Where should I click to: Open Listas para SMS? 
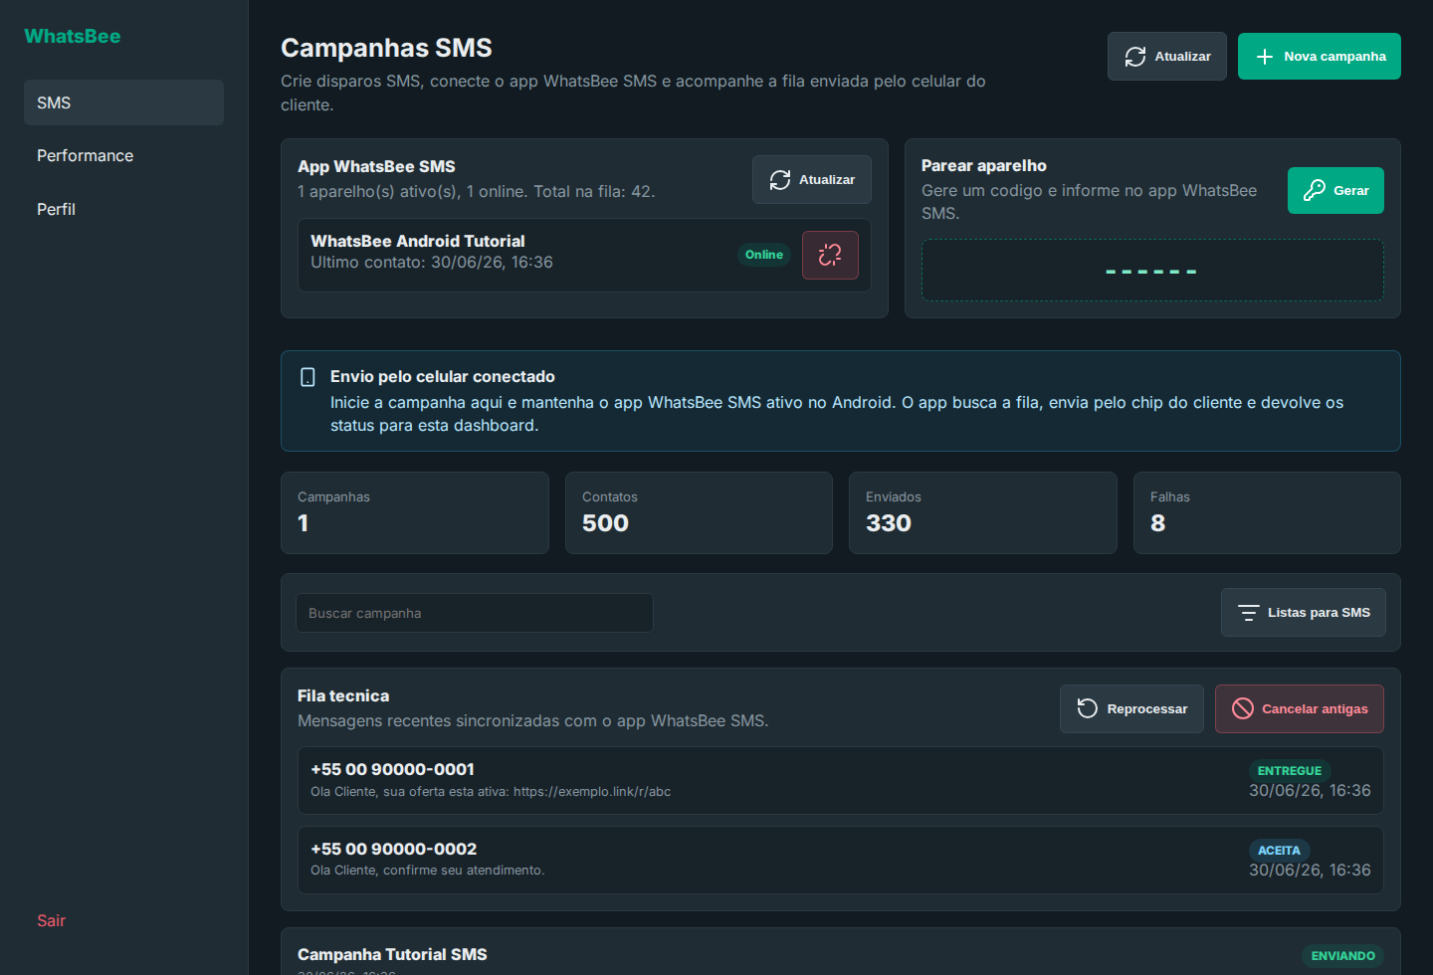(x=1304, y=613)
